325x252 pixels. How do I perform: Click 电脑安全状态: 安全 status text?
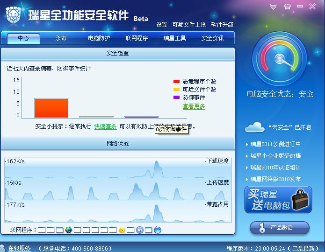(x=280, y=94)
